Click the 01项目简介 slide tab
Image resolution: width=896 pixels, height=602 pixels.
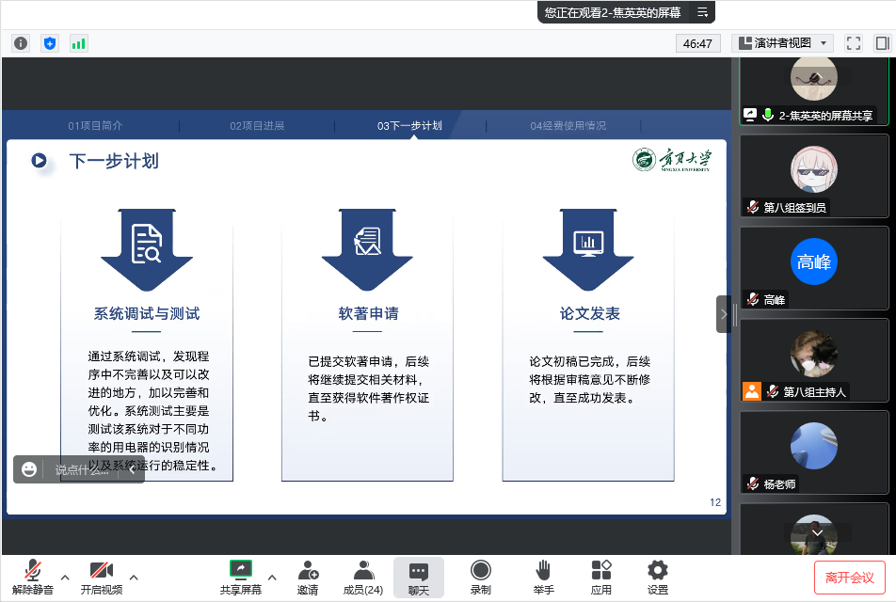(x=95, y=126)
